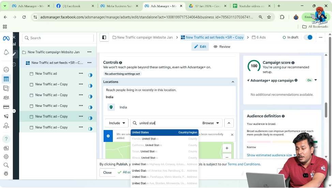Click the Controls info icon
Screen dimensions: 332x188
[121, 63]
